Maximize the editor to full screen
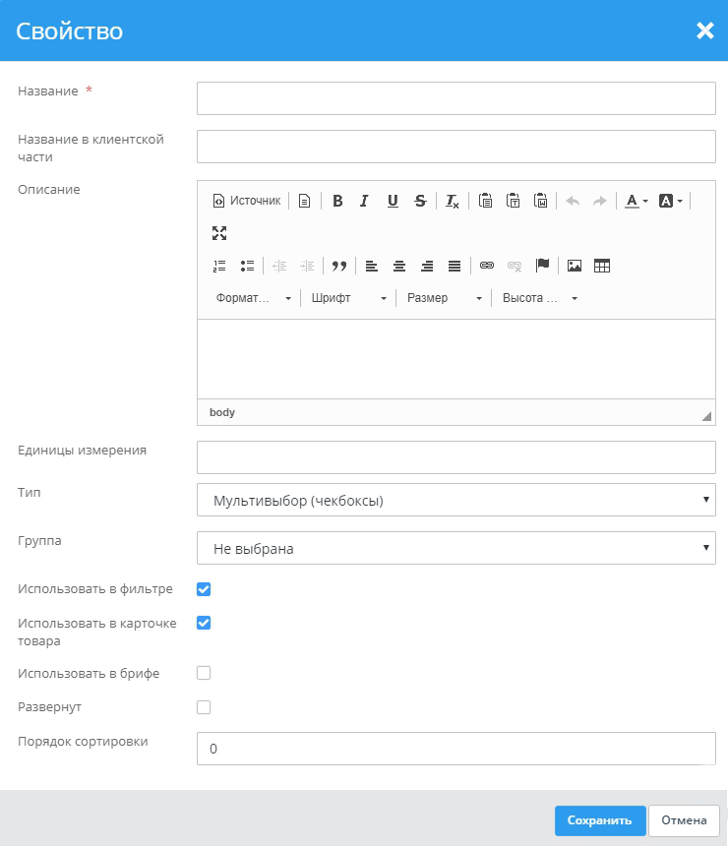728x846 pixels. pos(219,233)
